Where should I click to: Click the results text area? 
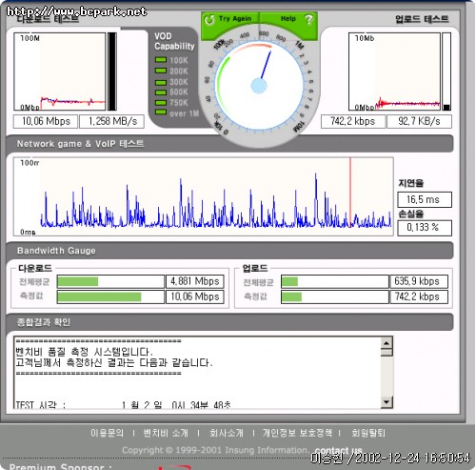tap(197, 373)
